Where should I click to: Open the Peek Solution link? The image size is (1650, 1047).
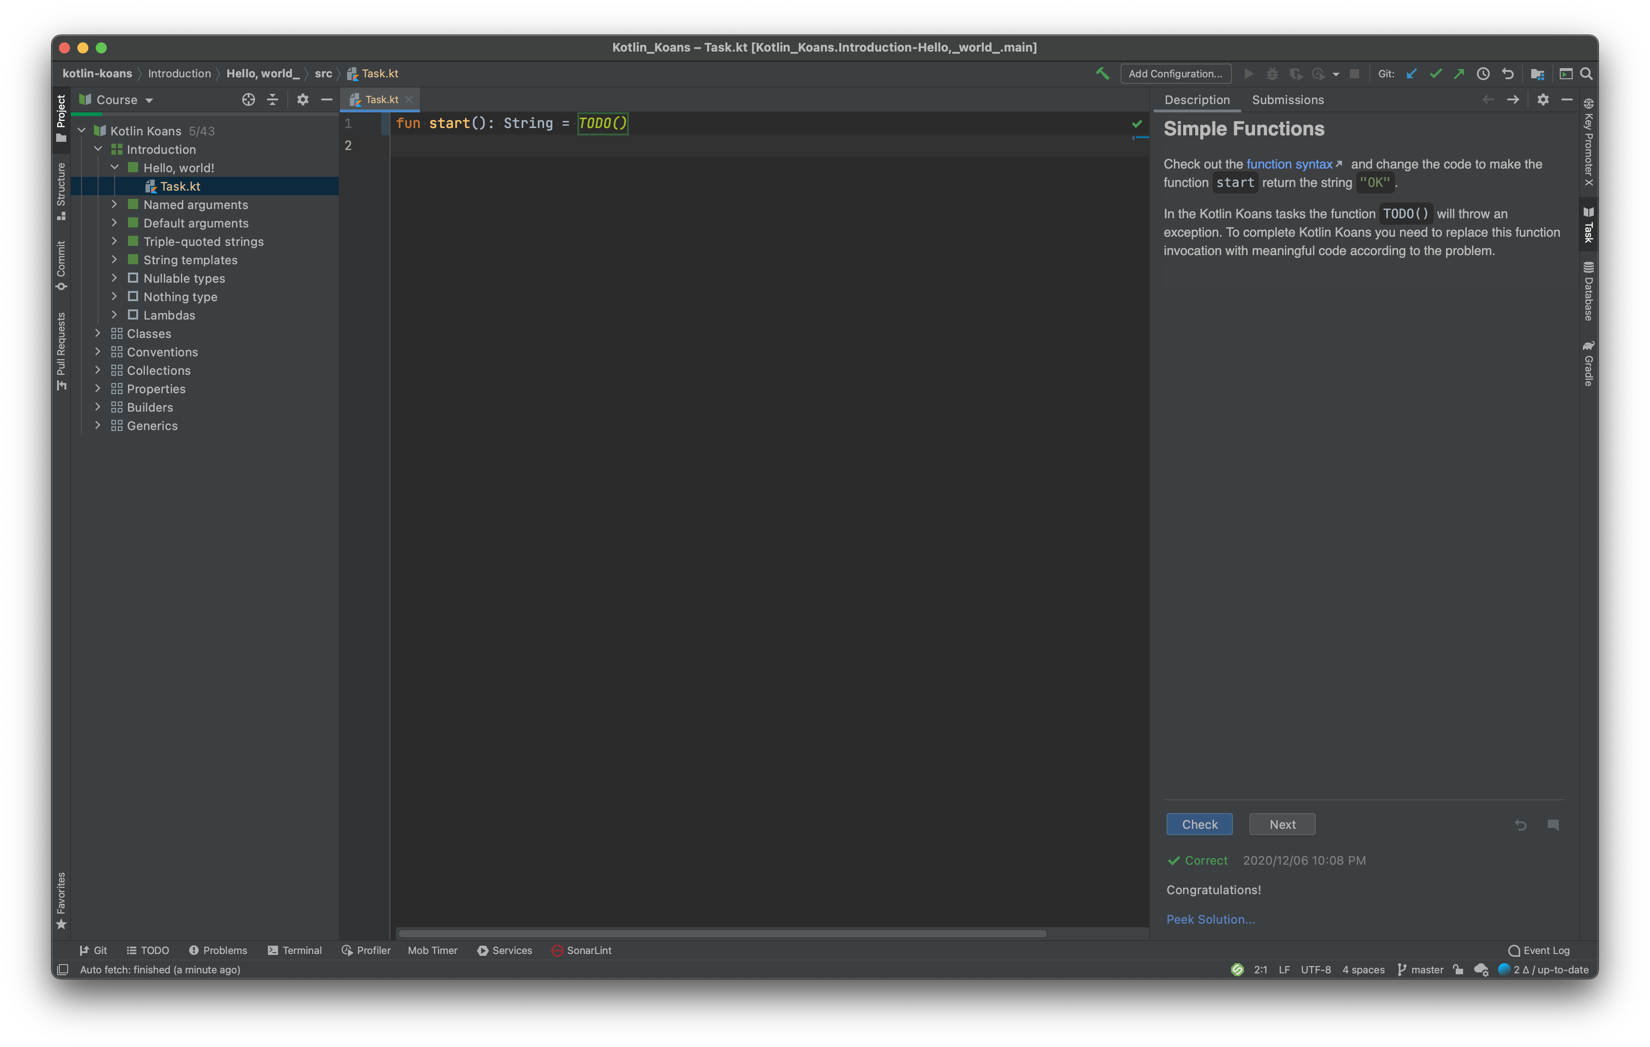click(1210, 919)
